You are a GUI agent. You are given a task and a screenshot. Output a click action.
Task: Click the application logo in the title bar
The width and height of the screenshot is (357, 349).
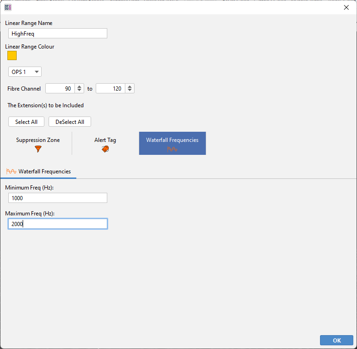(7, 7)
